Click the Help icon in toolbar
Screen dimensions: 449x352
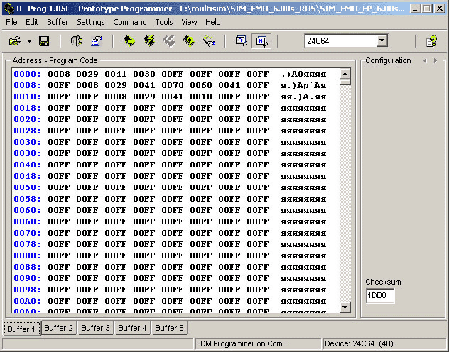point(431,41)
